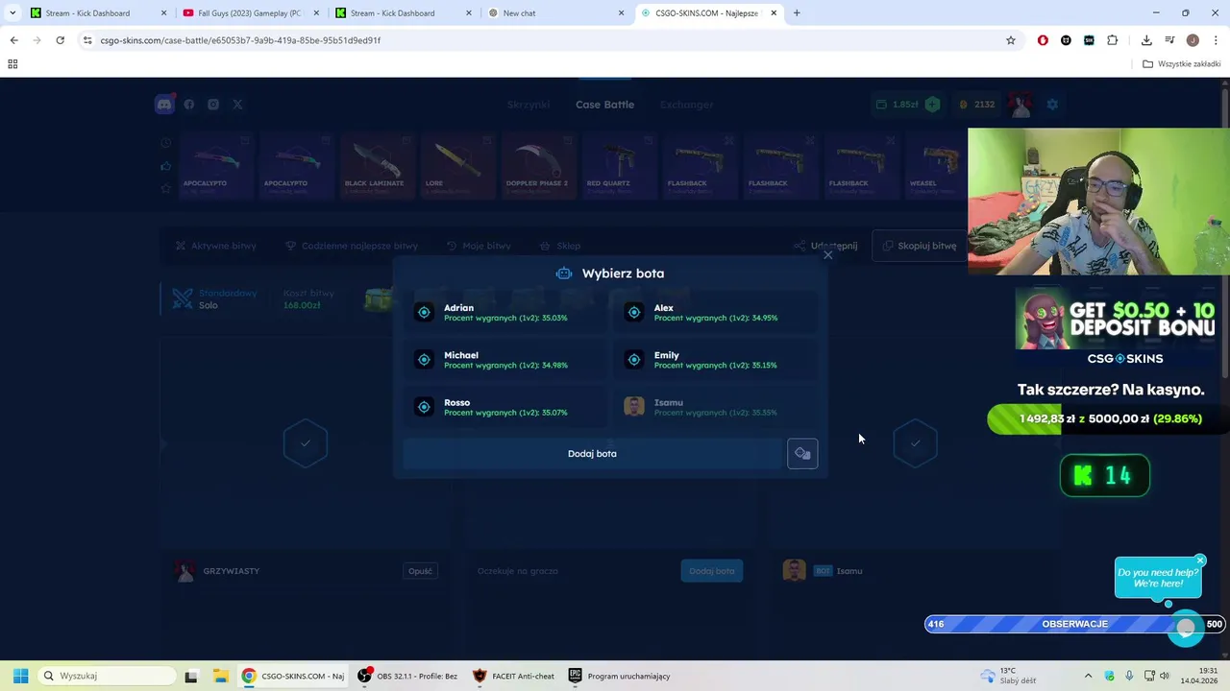1230x691 pixels.
Task: Close the Wybierz bota dialog
Action: pos(827,255)
